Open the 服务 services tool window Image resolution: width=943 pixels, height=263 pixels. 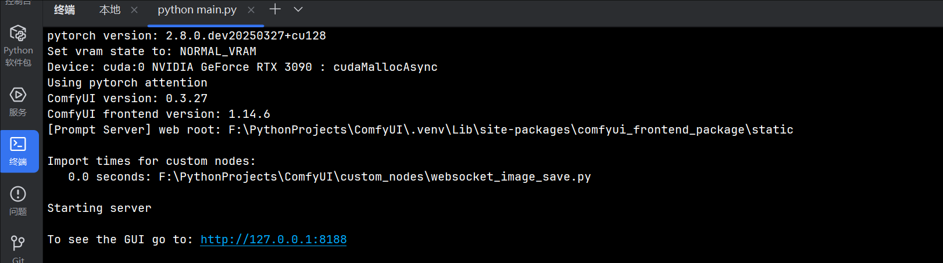pyautogui.click(x=18, y=102)
